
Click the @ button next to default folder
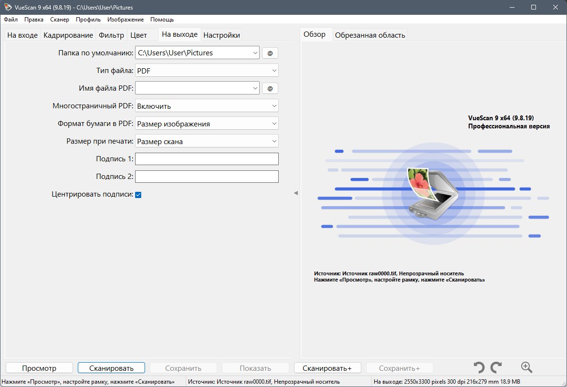(270, 53)
